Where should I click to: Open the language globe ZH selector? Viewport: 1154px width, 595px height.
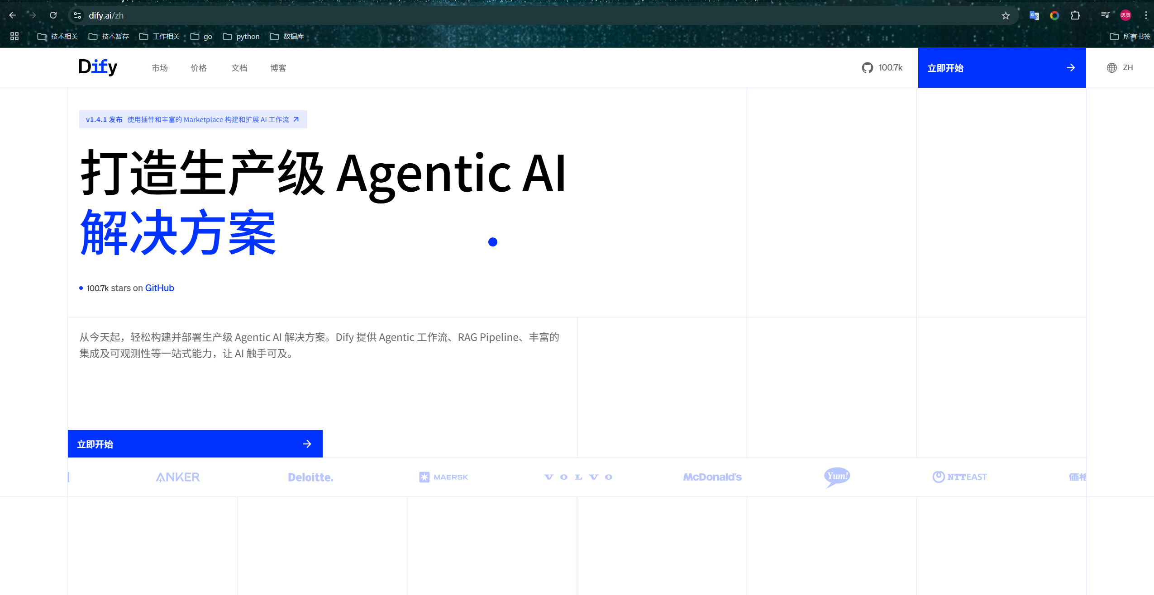click(1120, 68)
